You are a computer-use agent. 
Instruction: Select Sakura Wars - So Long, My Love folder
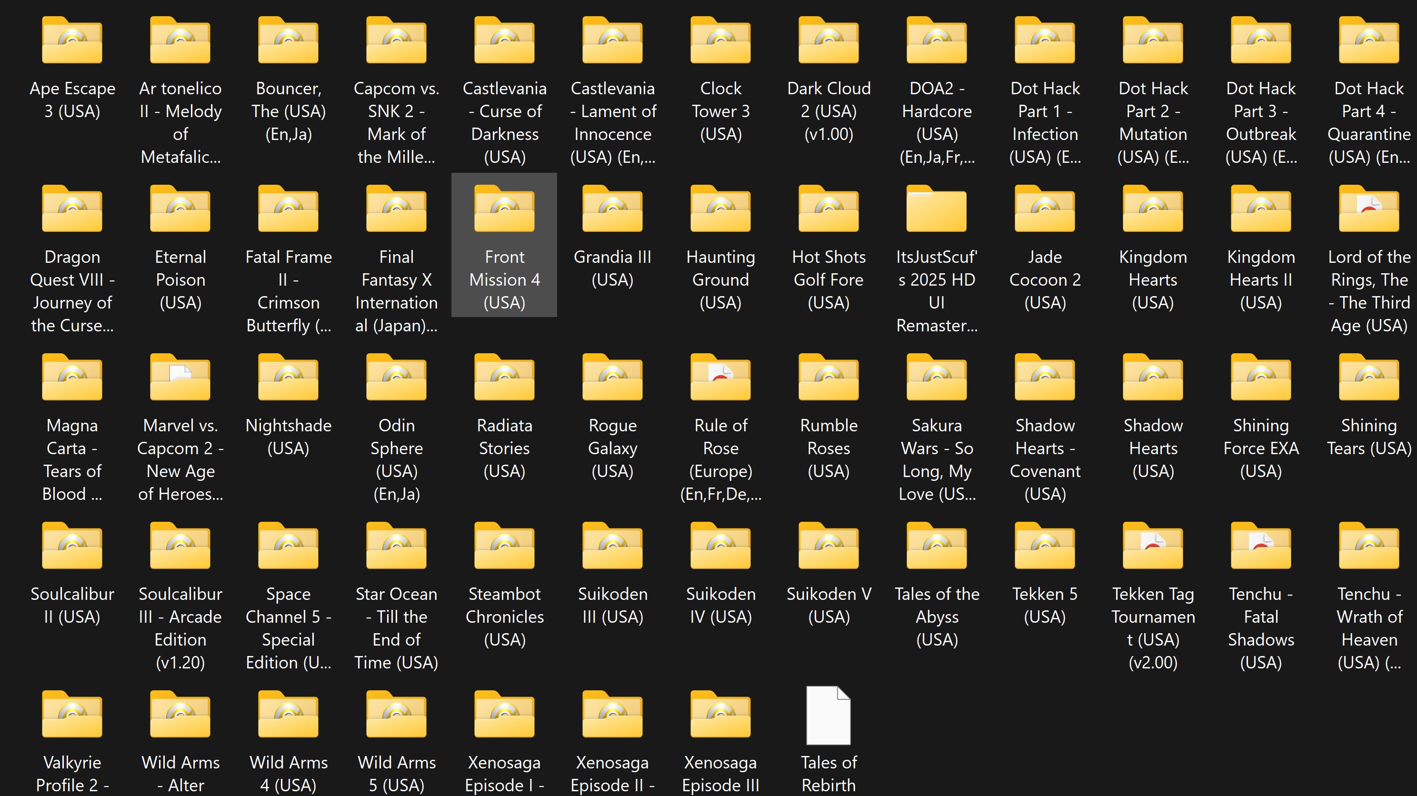(937, 377)
